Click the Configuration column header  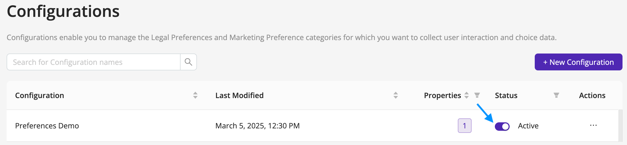click(x=39, y=95)
